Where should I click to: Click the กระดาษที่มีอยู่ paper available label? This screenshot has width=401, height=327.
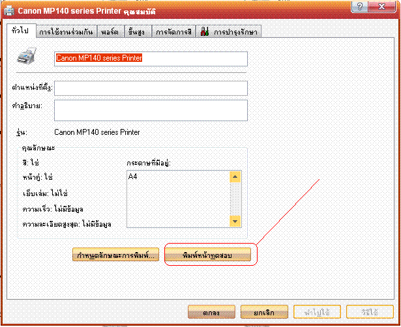[x=149, y=163]
